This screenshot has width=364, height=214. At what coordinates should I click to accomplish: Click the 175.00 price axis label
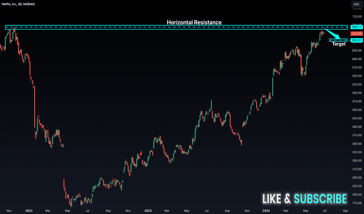pyautogui.click(x=357, y=203)
